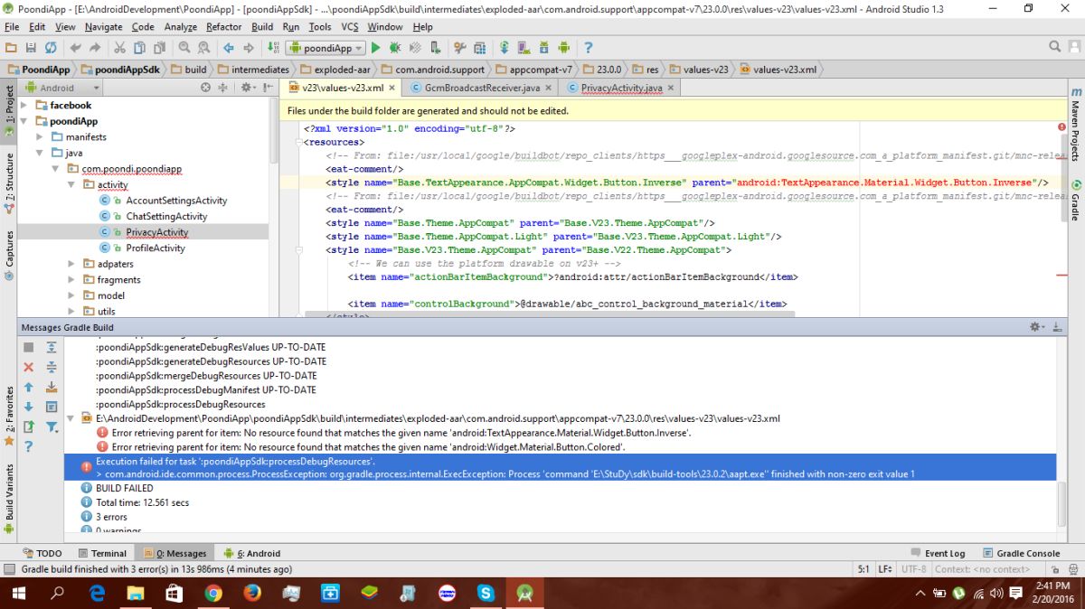
Task: Click Expand All icon in Messages
Action: point(52,347)
